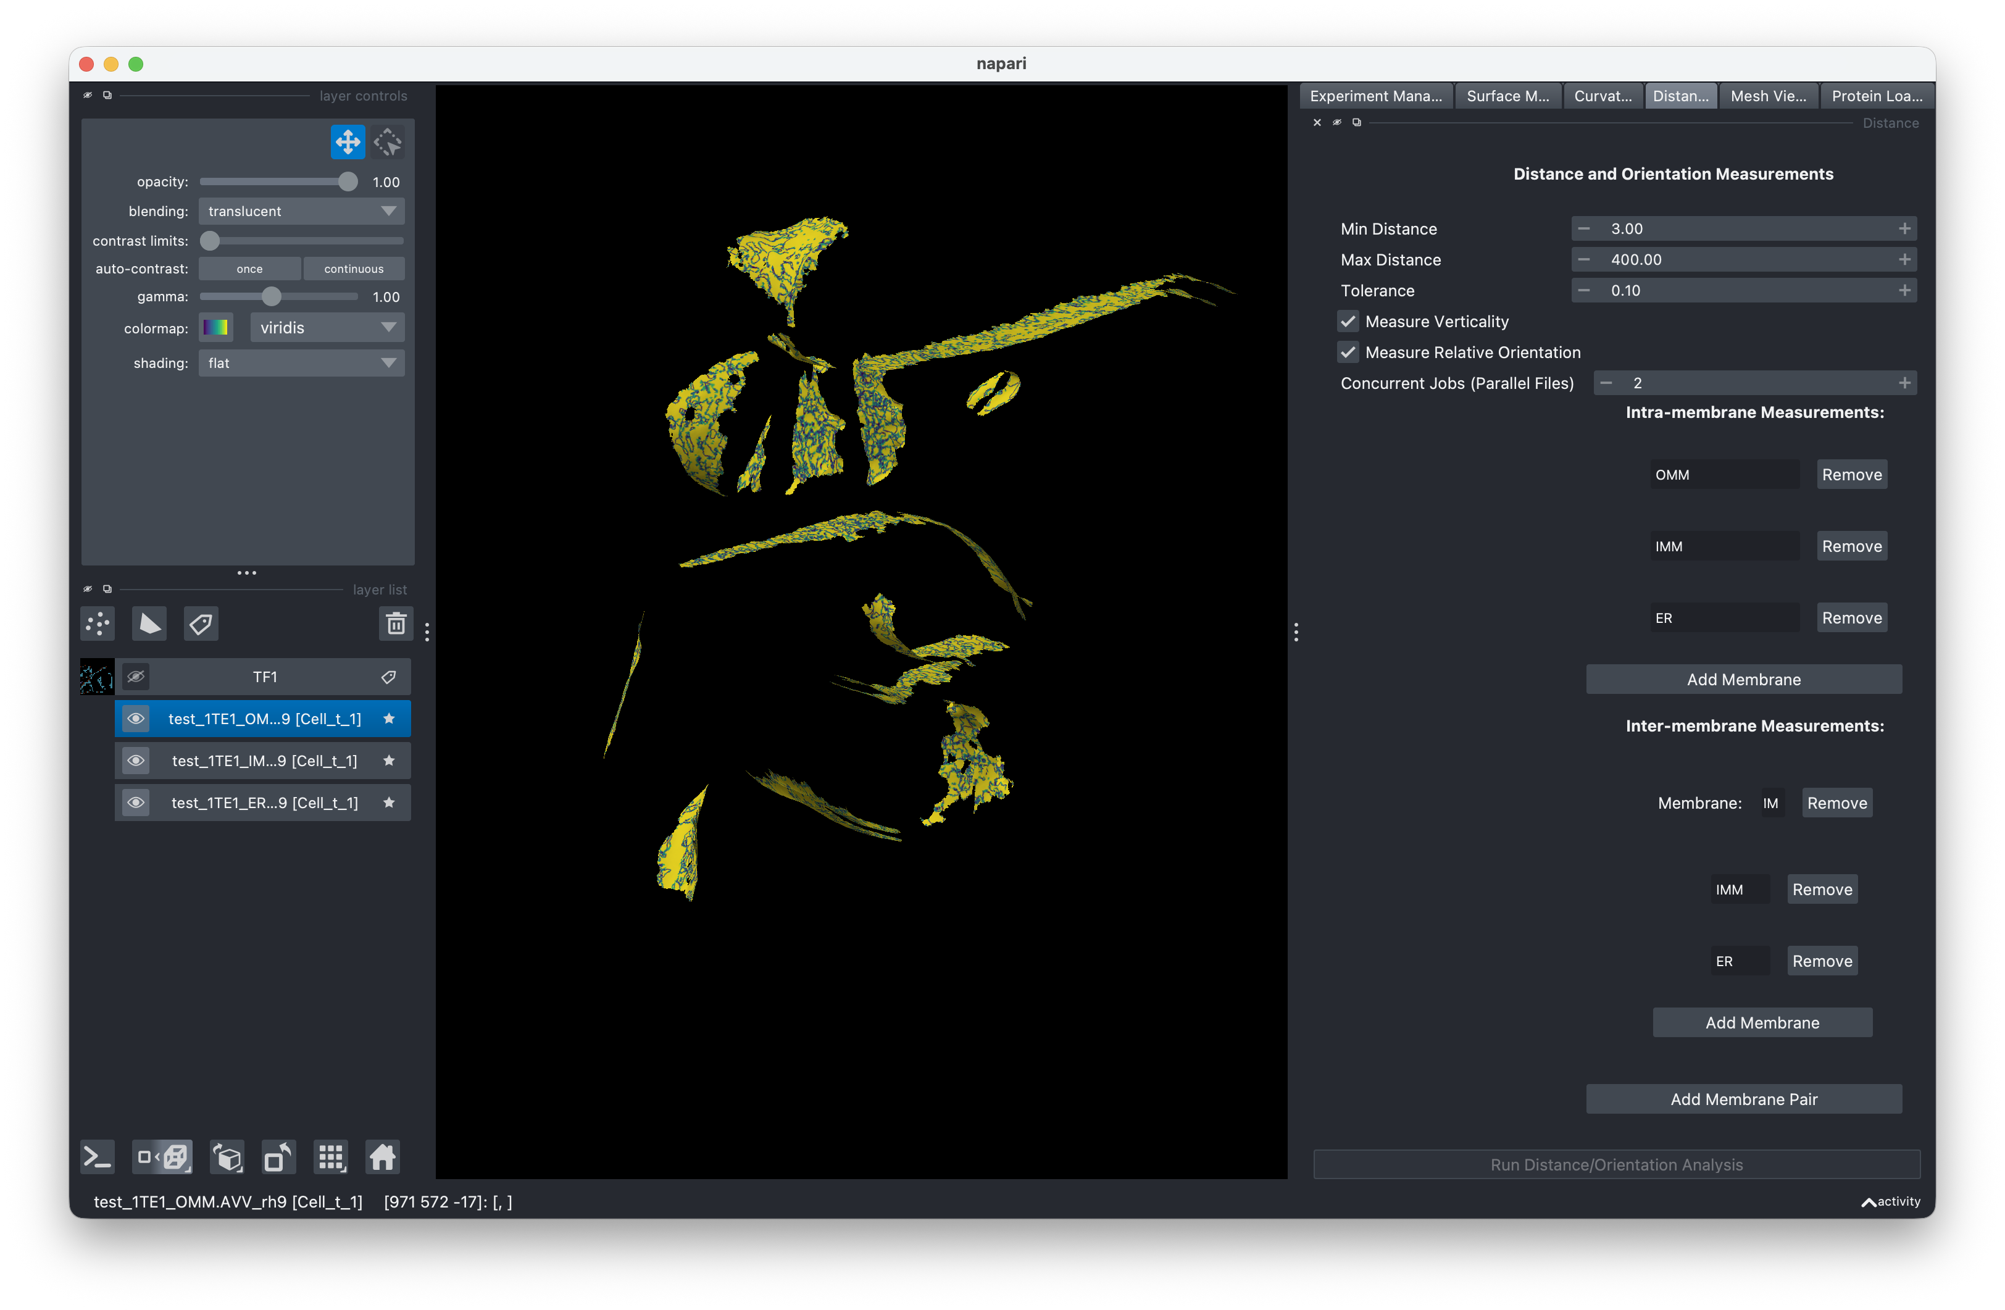
Task: Hide the test_1TE1_ER layer
Action: tap(136, 803)
